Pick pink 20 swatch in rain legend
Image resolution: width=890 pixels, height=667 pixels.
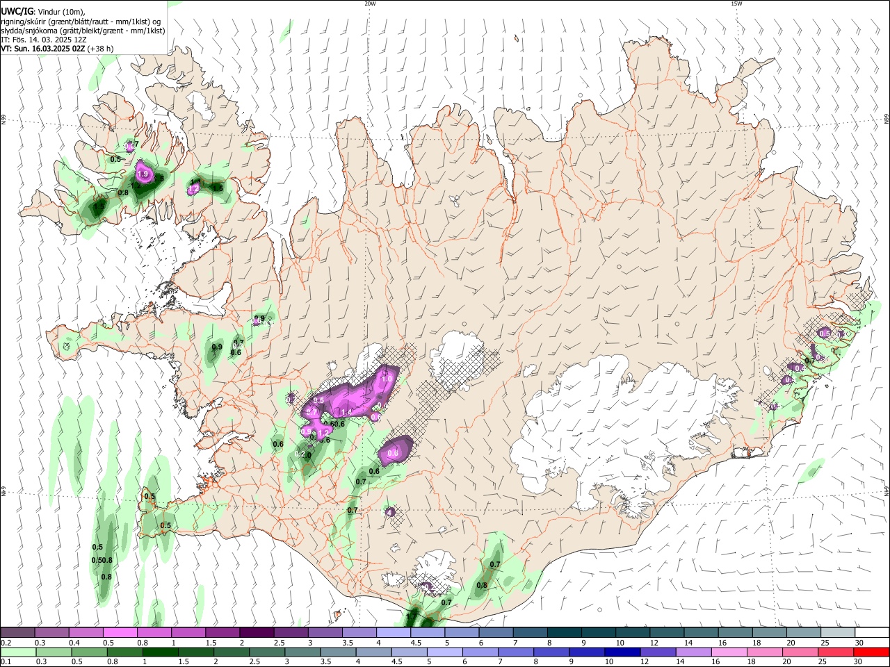[x=801, y=652]
